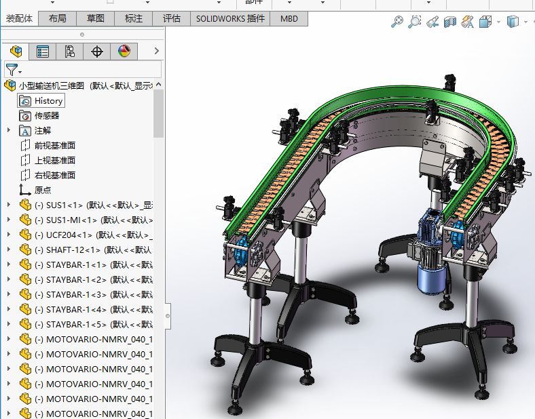535x419 pixels.
Task: Click the Previous View icon
Action: pyautogui.click(x=432, y=22)
